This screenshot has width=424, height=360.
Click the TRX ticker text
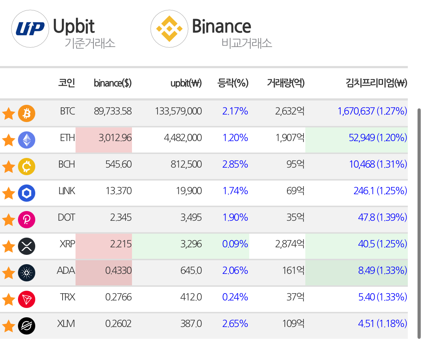pyautogui.click(x=68, y=298)
